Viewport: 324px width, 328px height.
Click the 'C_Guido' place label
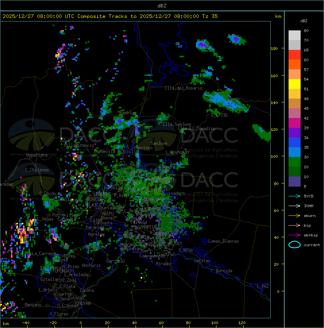pos(48,194)
